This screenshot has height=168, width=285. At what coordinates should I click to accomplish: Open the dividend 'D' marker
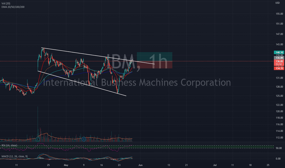click(83, 139)
